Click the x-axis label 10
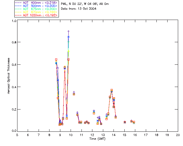The image size is (183, 146). coord(71,135)
